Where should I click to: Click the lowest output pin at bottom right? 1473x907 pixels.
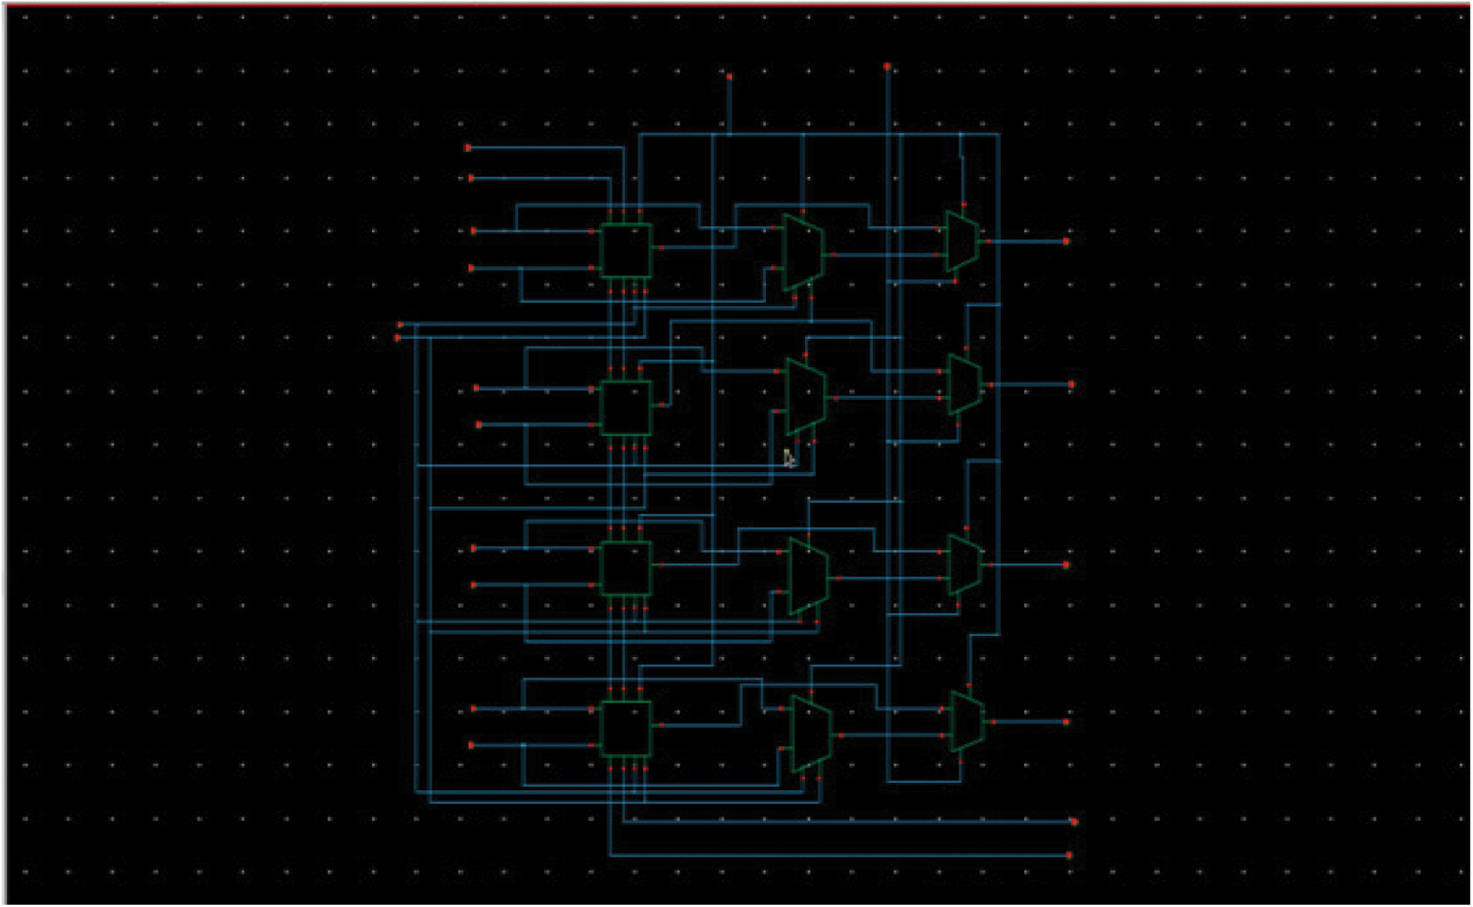1070,855
